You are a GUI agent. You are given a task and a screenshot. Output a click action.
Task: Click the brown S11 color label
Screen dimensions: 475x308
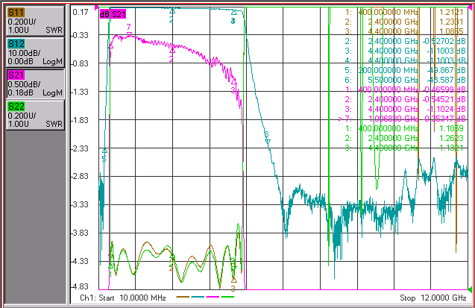point(16,13)
